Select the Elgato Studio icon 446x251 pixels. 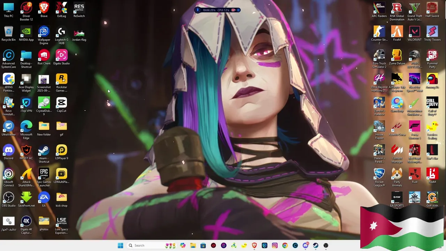[x=61, y=57]
